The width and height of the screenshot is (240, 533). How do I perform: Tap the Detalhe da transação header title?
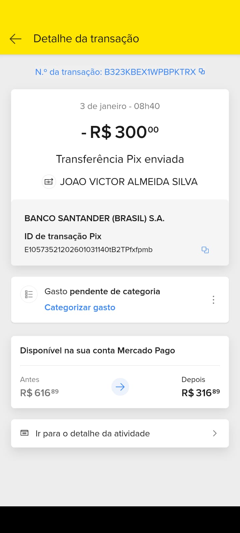(86, 39)
